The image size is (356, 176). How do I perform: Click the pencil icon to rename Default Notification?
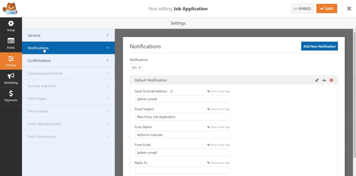(317, 80)
